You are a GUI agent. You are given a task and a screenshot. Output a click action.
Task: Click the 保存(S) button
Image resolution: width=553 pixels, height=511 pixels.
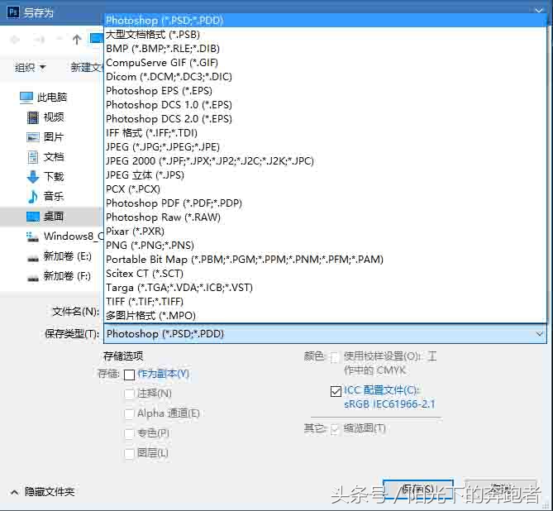417,490
